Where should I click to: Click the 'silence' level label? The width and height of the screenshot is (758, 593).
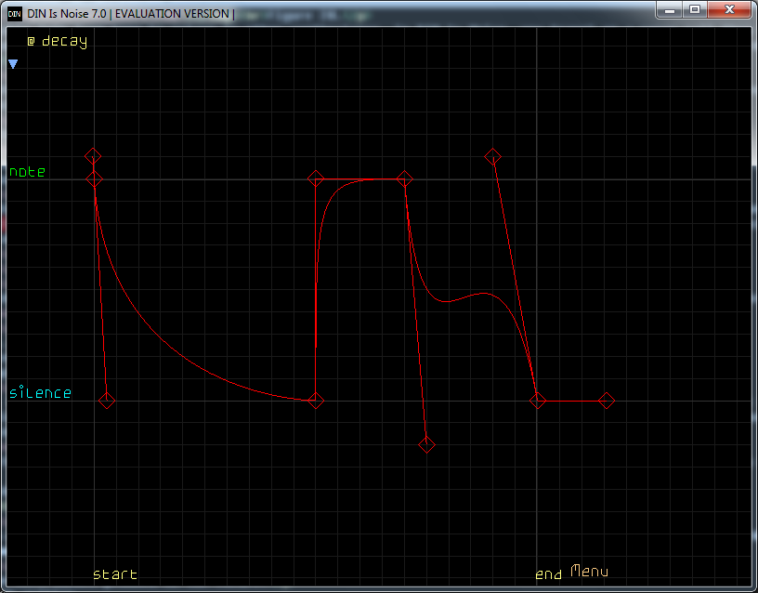click(x=40, y=393)
